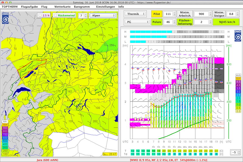243x162 pixels.
Task: Click the cumulus cloud symbol under 12 UTC
Action: click(x=180, y=147)
